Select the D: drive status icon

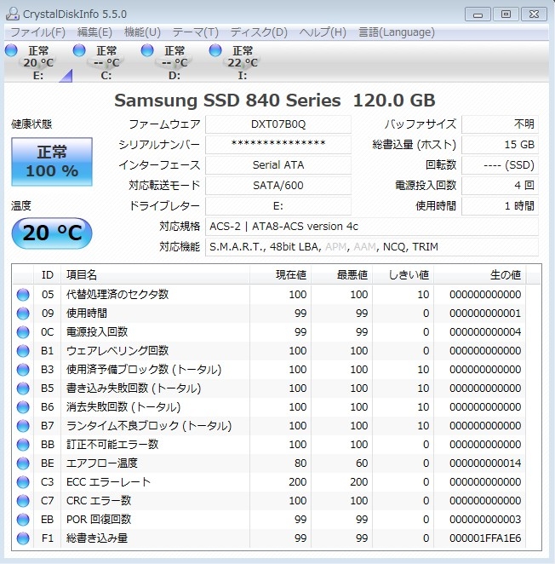(147, 51)
